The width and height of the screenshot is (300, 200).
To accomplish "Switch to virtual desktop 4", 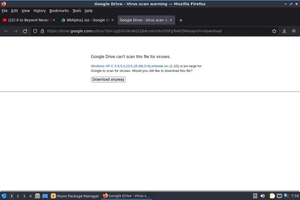I will click(30, 196).
